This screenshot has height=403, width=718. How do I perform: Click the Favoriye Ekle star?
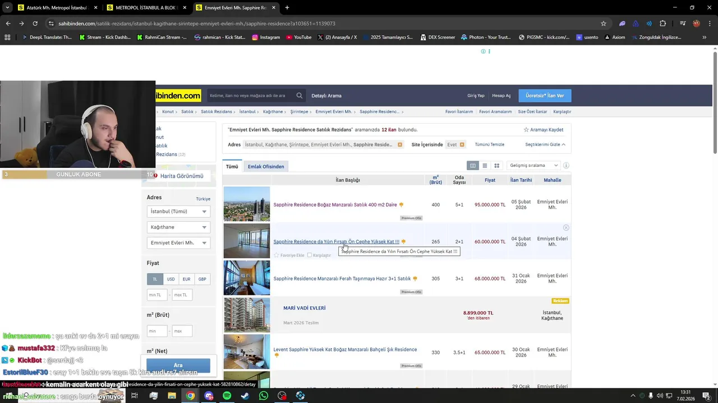point(277,255)
